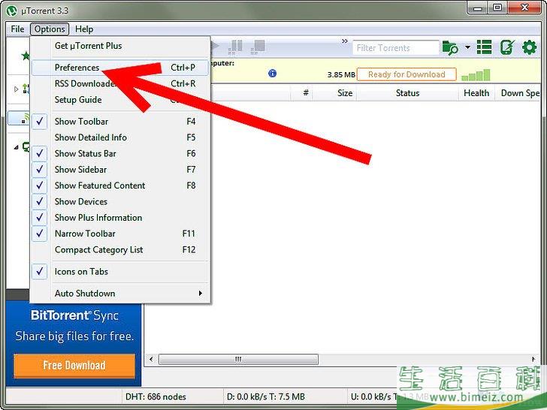This screenshot has height=410, width=547.
Task: Click the green star icon in sidebar
Action: point(26,56)
